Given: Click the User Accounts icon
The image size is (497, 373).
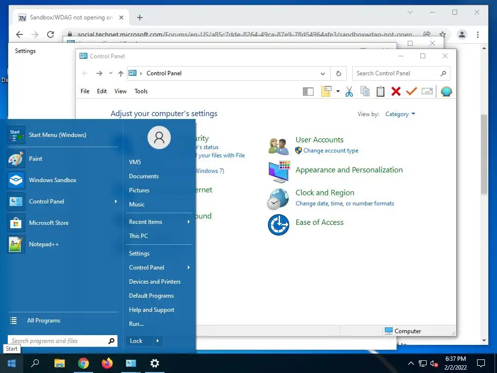Looking at the screenshot, I should [x=278, y=146].
